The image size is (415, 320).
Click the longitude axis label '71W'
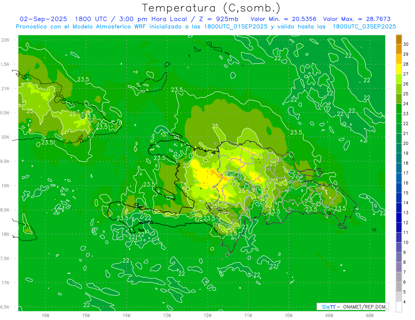click(248, 316)
